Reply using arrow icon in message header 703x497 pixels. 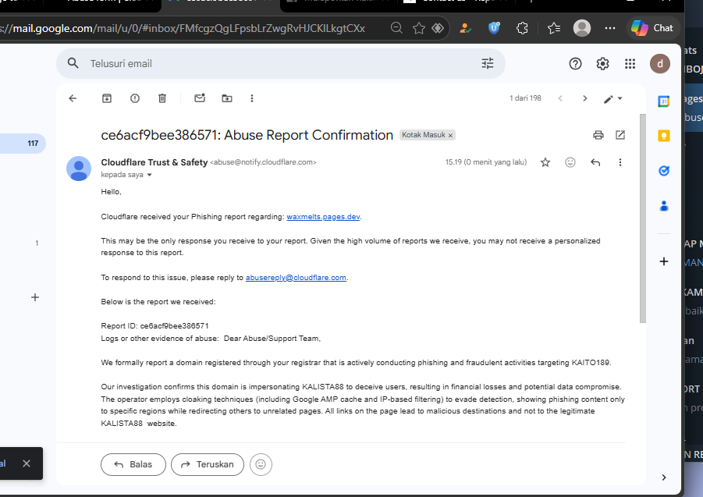595,162
